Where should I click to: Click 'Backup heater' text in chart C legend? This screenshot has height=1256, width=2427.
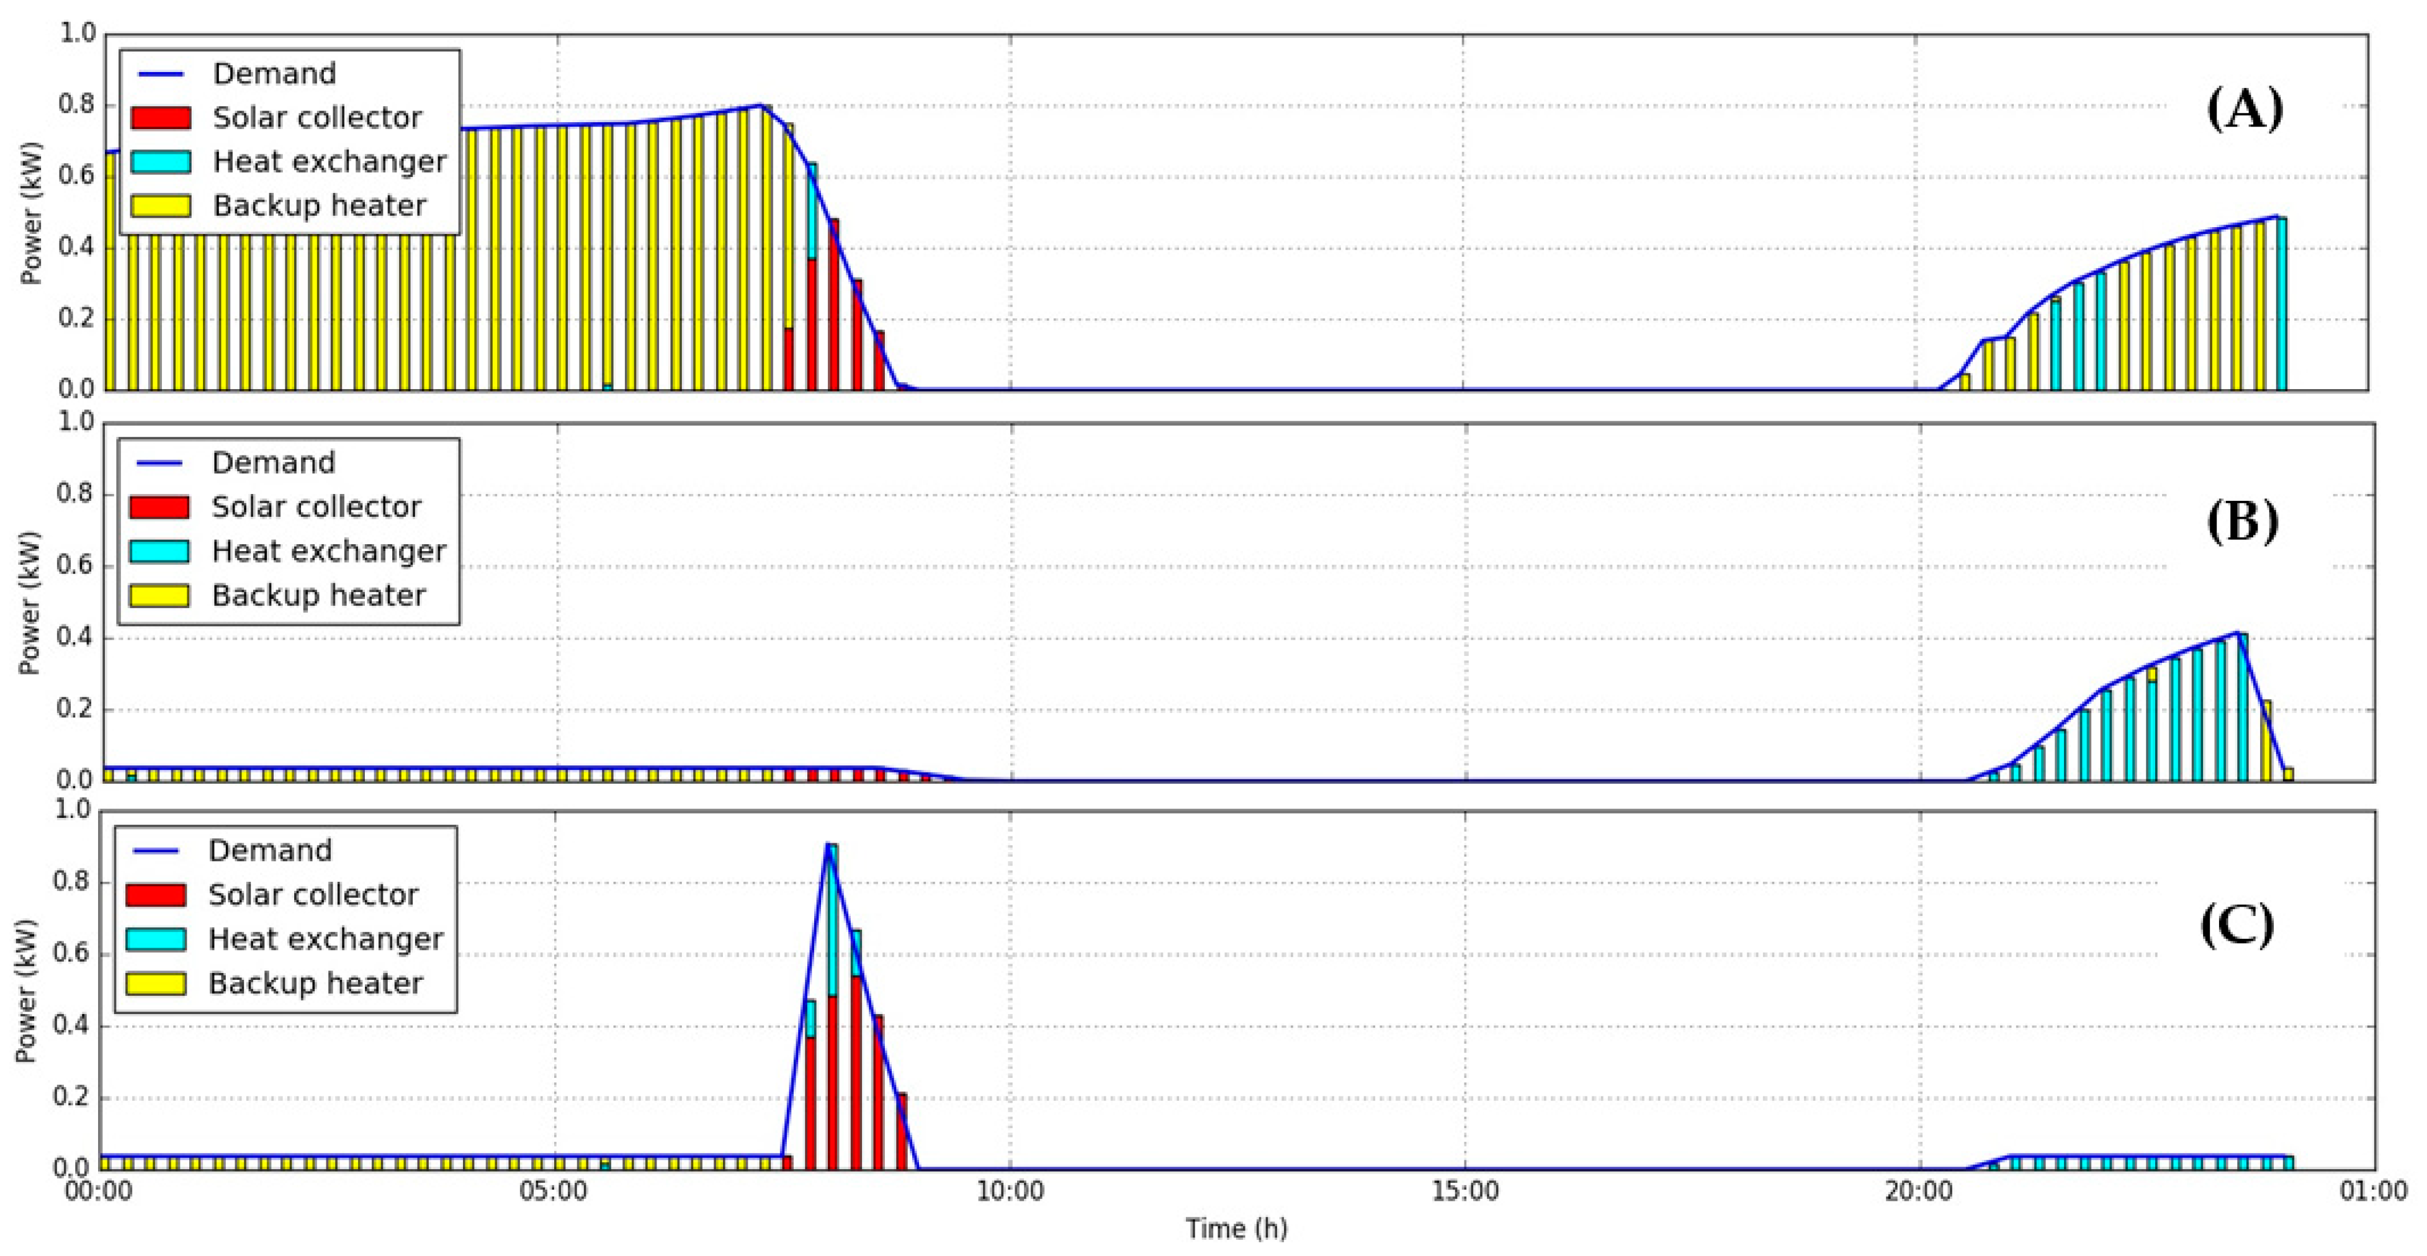point(316,983)
